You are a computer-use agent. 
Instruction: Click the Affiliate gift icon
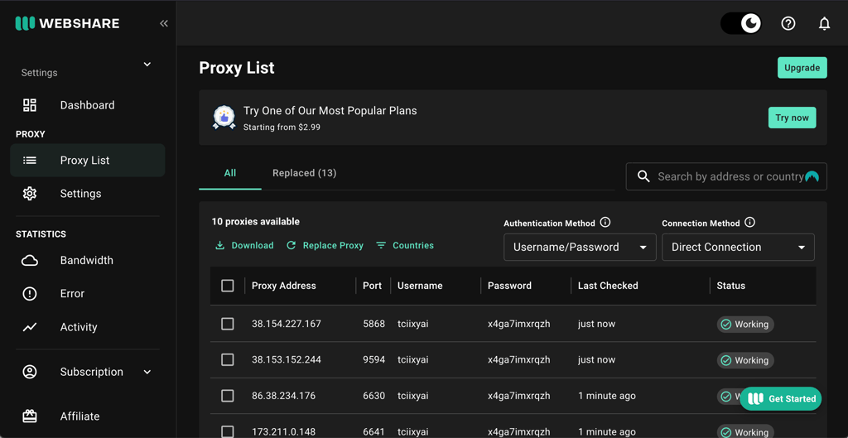(30, 416)
